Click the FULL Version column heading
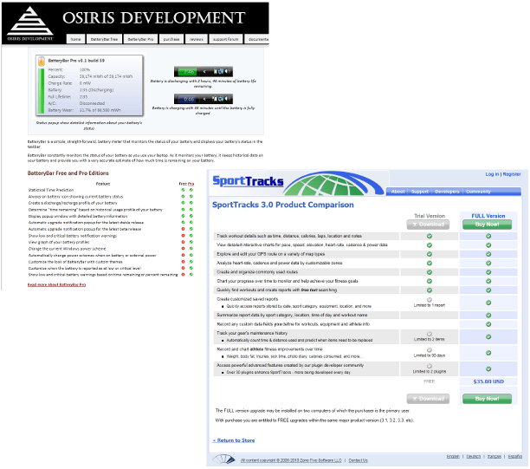This screenshot has height=469, width=530. [488, 216]
